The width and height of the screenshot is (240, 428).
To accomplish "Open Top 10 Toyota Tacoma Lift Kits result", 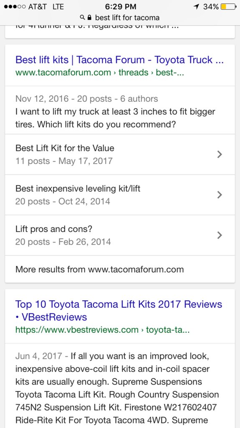I will 119,311.
